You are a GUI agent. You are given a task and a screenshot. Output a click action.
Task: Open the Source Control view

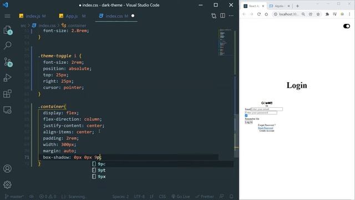click(x=8, y=62)
